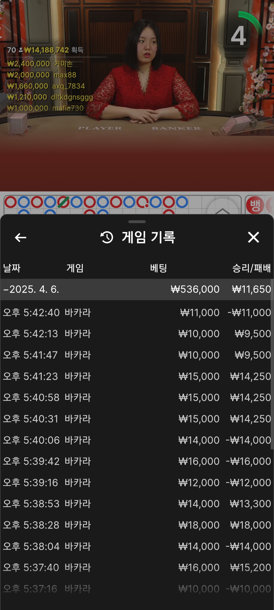
Task: Click the 날짜 column header
Action: pyautogui.click(x=12, y=268)
